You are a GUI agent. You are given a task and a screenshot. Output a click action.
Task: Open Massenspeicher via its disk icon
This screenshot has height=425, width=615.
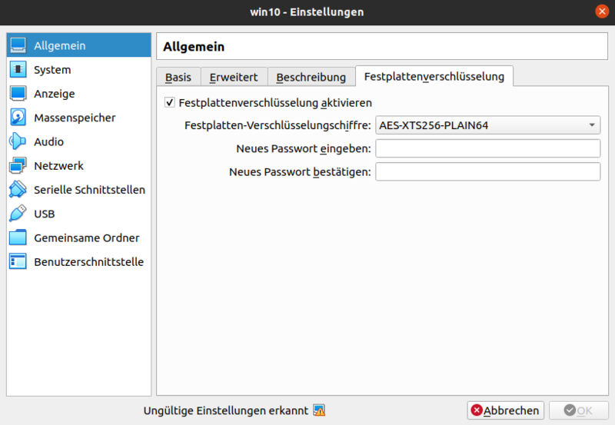click(x=18, y=118)
